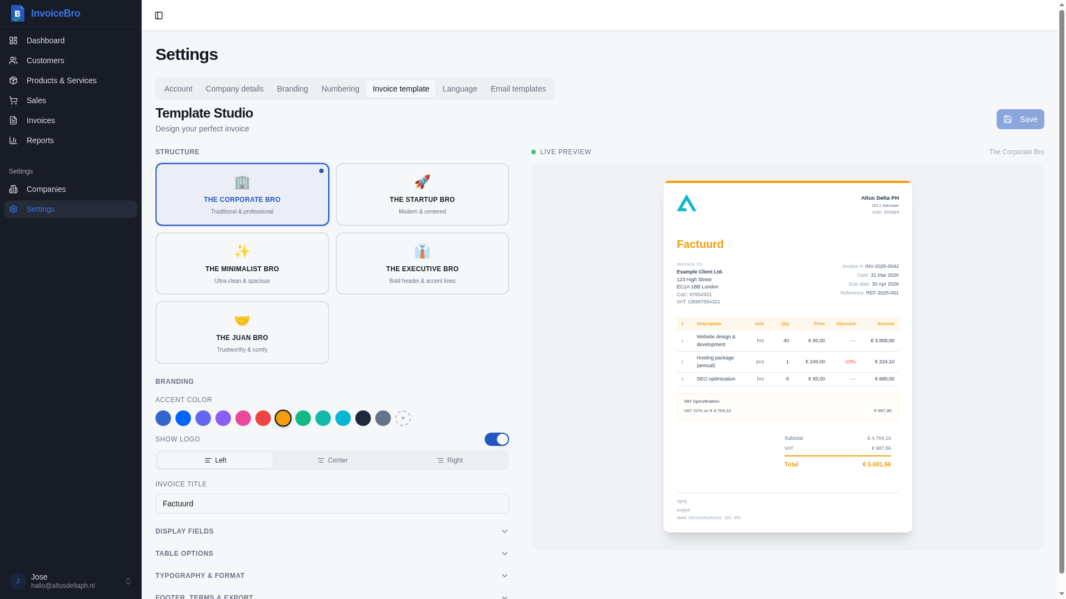
Task: Align logo Left
Action: (x=215, y=460)
